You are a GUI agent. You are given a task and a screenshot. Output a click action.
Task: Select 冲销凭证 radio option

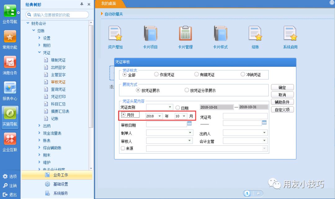pyautogui.click(x=243, y=74)
